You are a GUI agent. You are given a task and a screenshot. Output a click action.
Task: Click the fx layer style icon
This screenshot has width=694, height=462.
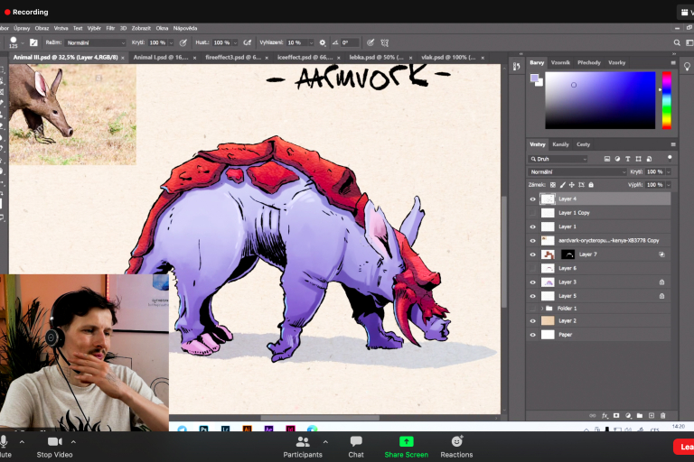pyautogui.click(x=605, y=415)
